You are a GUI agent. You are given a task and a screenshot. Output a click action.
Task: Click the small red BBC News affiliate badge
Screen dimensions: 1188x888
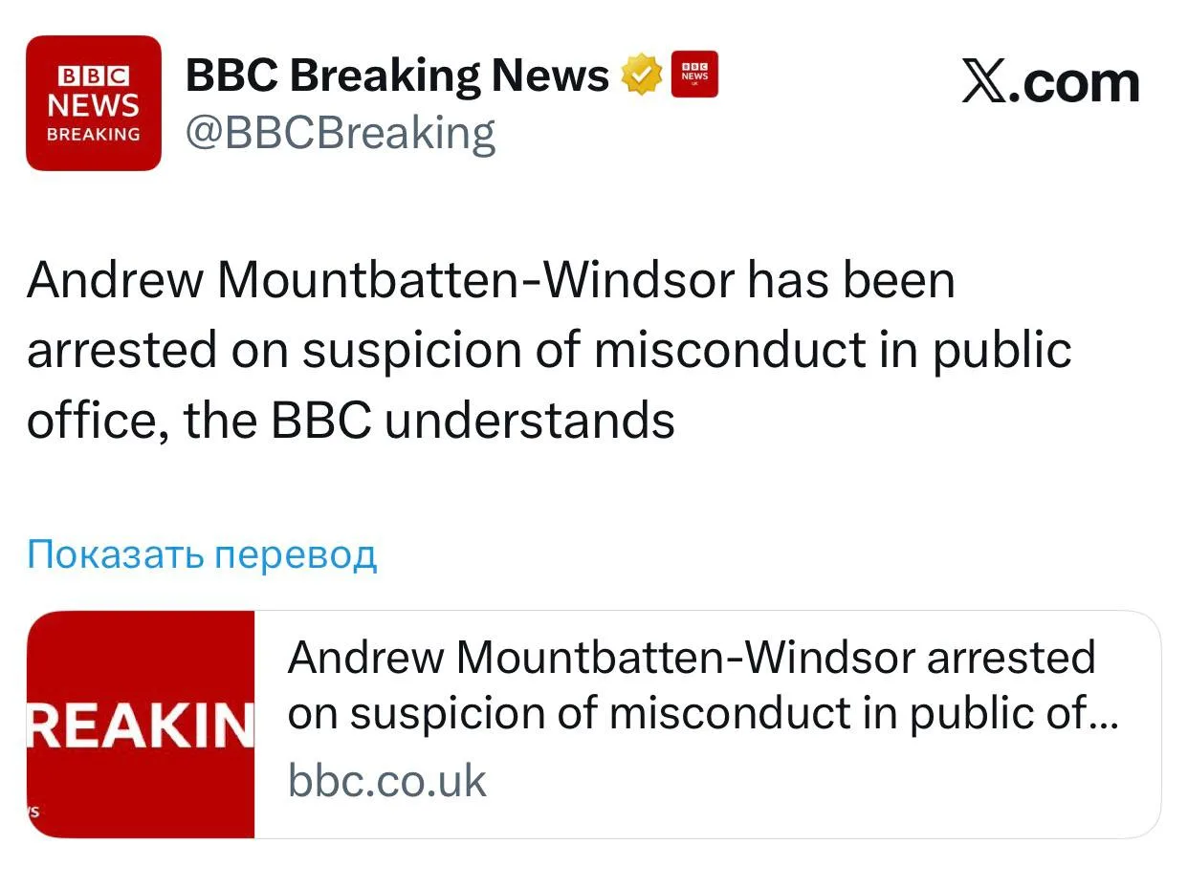pos(694,75)
